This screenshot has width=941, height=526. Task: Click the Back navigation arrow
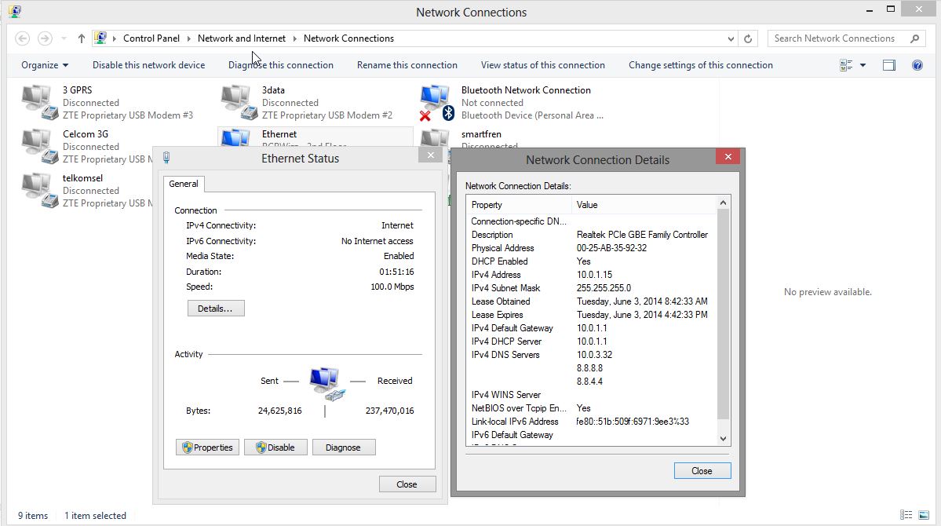click(22, 38)
